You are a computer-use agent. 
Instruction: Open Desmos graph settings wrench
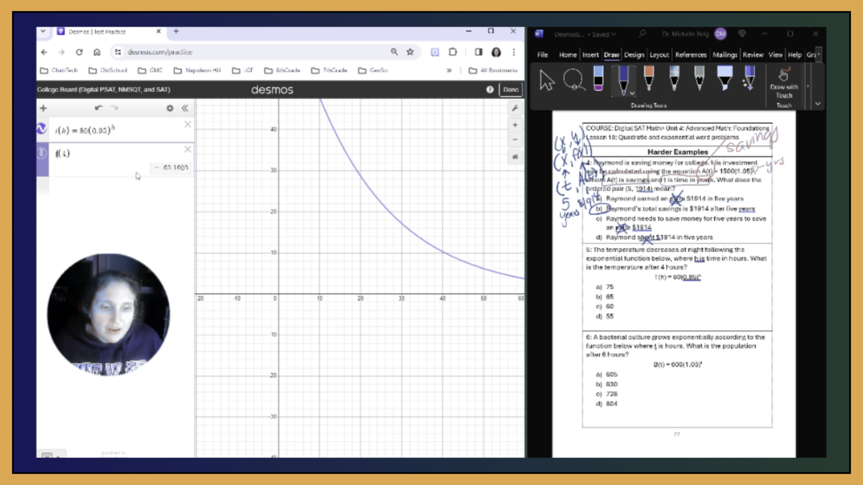[x=515, y=108]
